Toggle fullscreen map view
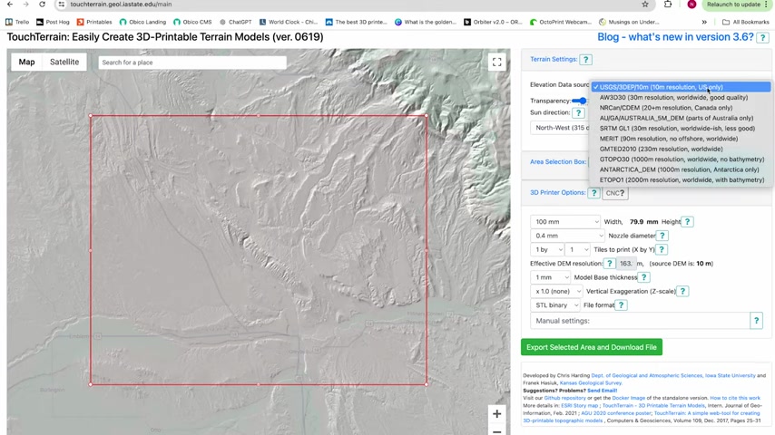Image resolution: width=775 pixels, height=435 pixels. tap(496, 63)
